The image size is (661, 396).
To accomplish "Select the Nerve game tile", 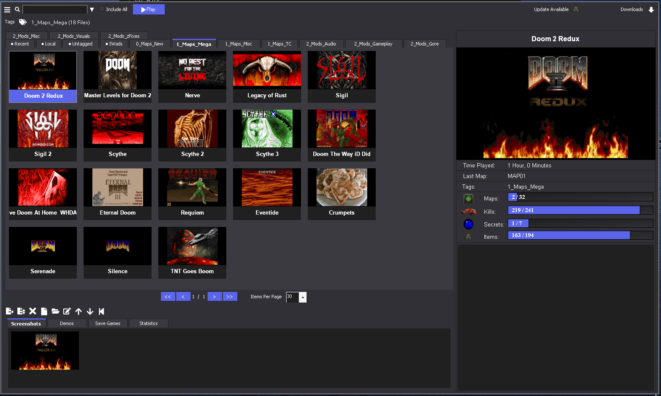I will [192, 77].
